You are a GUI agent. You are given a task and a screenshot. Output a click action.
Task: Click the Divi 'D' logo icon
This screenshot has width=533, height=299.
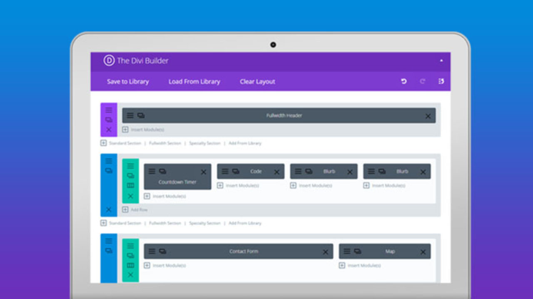point(109,61)
